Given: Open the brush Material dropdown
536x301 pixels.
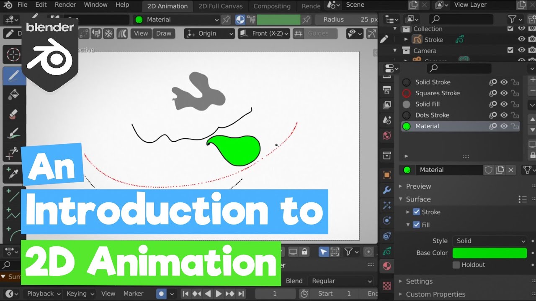Looking at the screenshot, I should click(x=177, y=19).
